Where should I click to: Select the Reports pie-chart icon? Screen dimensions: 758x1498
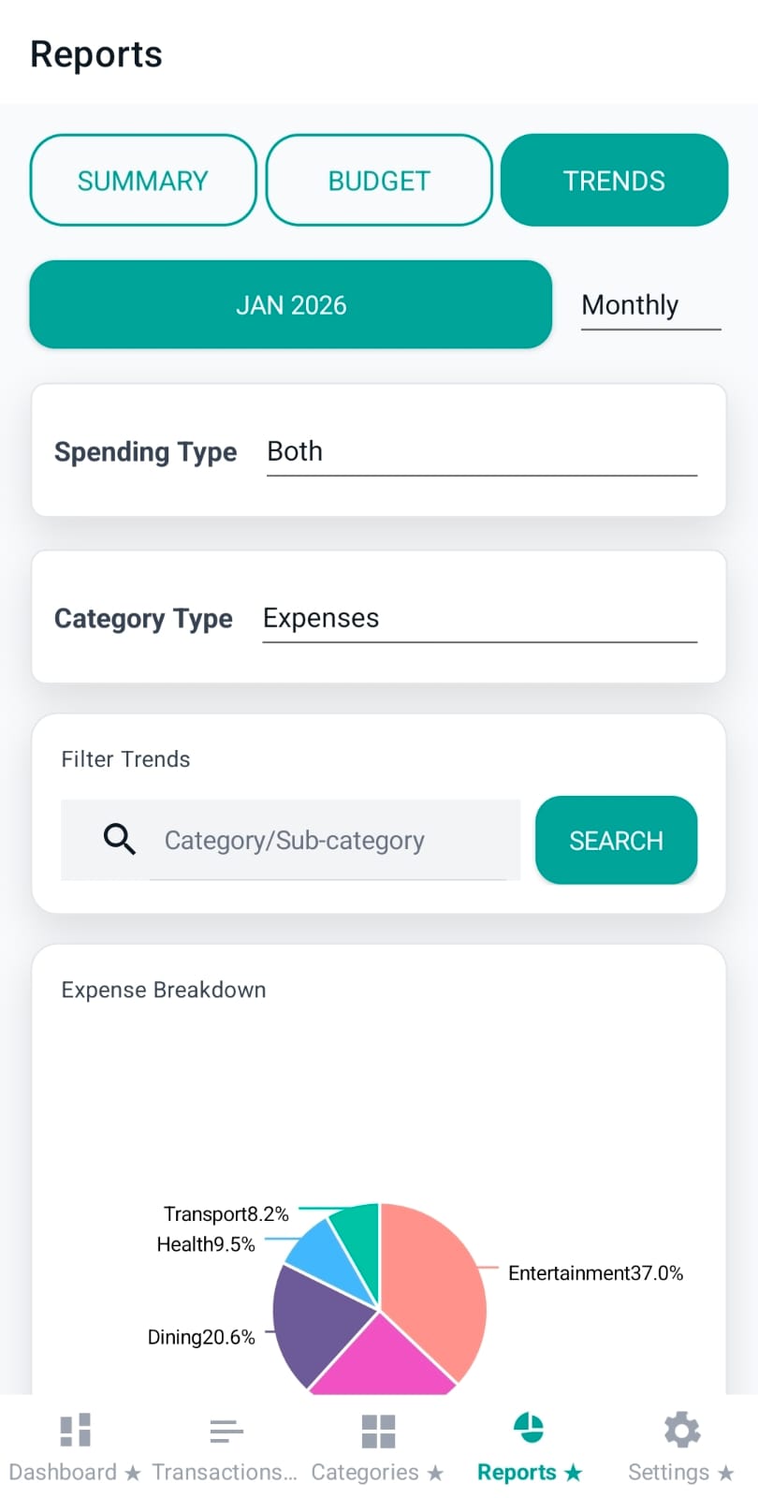pyautogui.click(x=529, y=1428)
